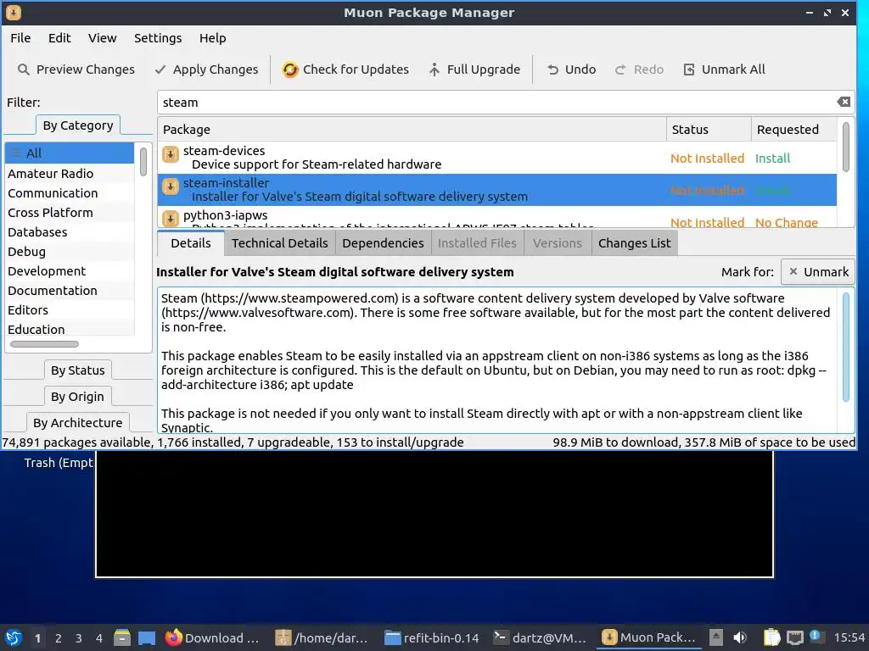Select the python3-iapws package icon
This screenshot has width=869, height=651.
click(170, 218)
